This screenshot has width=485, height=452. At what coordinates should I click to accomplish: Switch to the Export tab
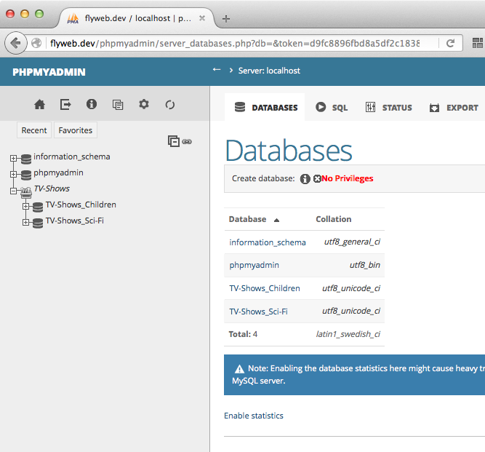point(454,108)
